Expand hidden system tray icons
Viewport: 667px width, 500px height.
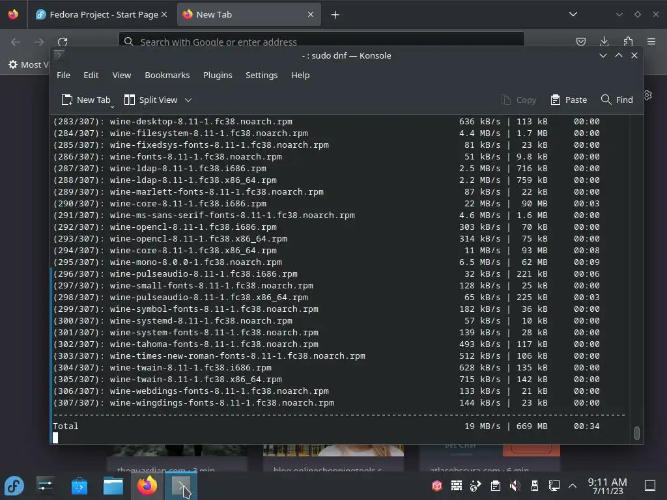pos(573,486)
